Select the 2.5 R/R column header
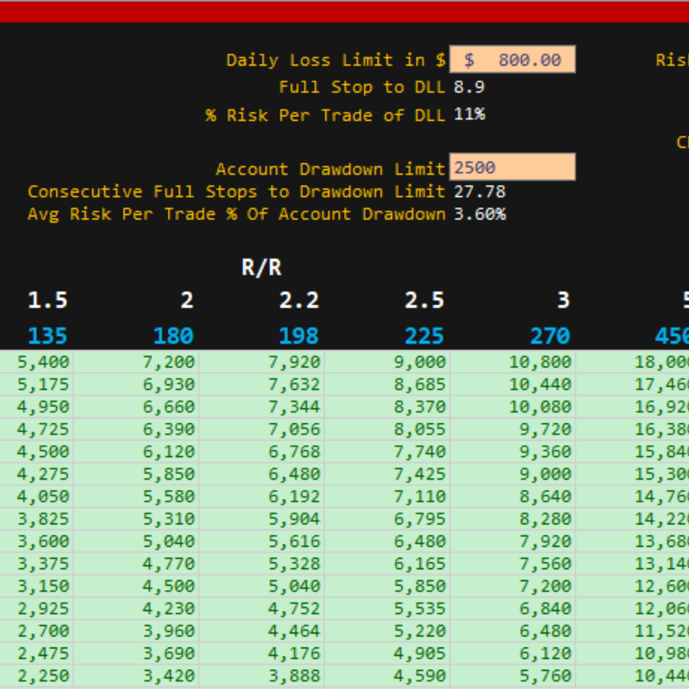The width and height of the screenshot is (689, 689). 424,300
